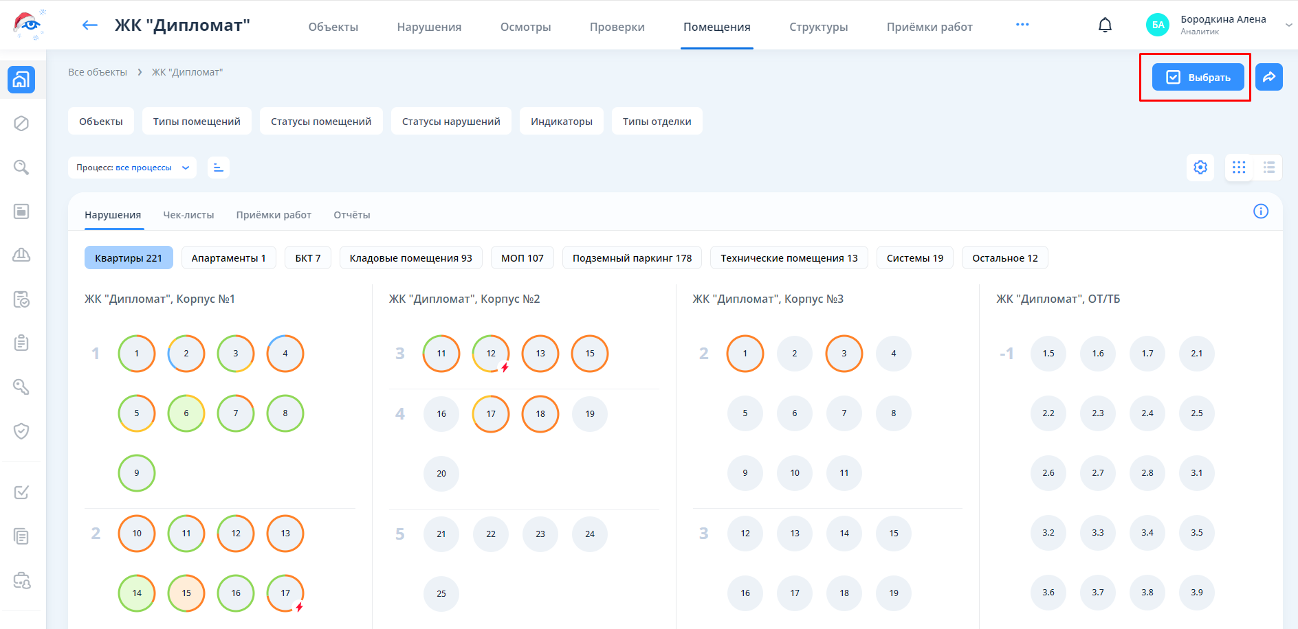Click the Все объекты breadcrumb link
This screenshot has height=629, width=1298.
click(x=98, y=72)
